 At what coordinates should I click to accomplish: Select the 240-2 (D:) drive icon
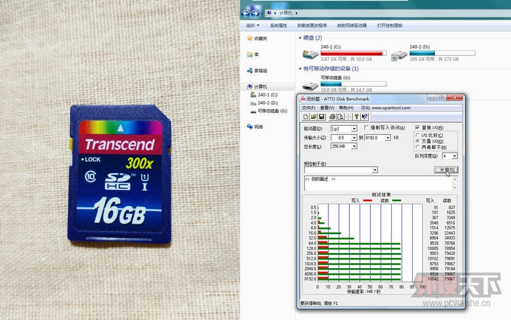(399, 55)
